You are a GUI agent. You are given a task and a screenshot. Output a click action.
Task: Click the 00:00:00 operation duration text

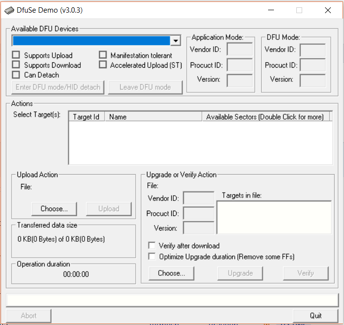coord(76,274)
